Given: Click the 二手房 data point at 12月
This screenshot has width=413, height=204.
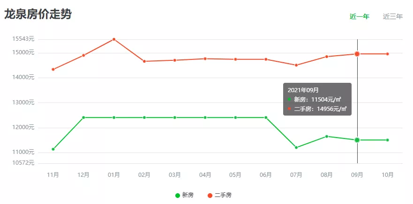Looking at the screenshot, I should (x=83, y=55).
